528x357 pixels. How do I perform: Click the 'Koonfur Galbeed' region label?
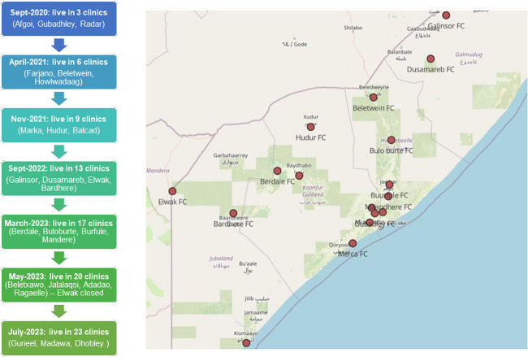pos(313,191)
